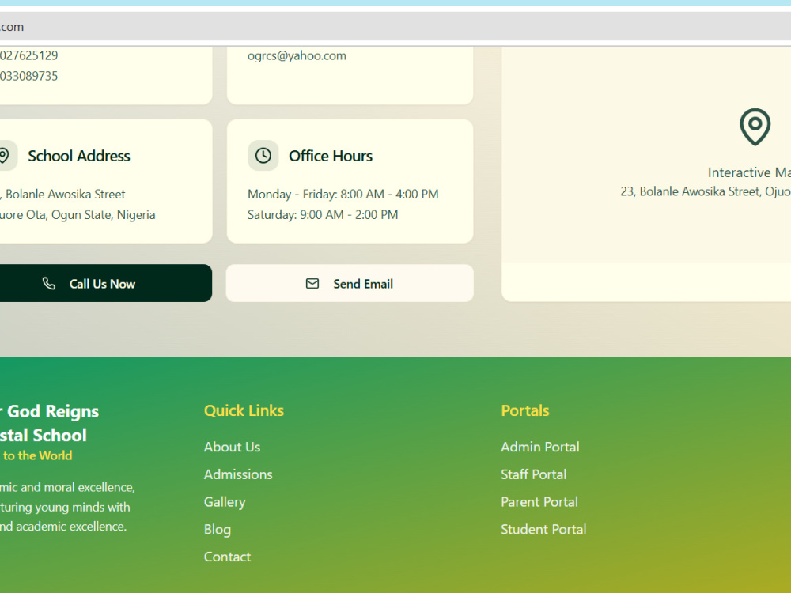This screenshot has height=593, width=791.
Task: Click Saturday: 9:00 AM - 2:00 PM text
Action: tap(323, 215)
